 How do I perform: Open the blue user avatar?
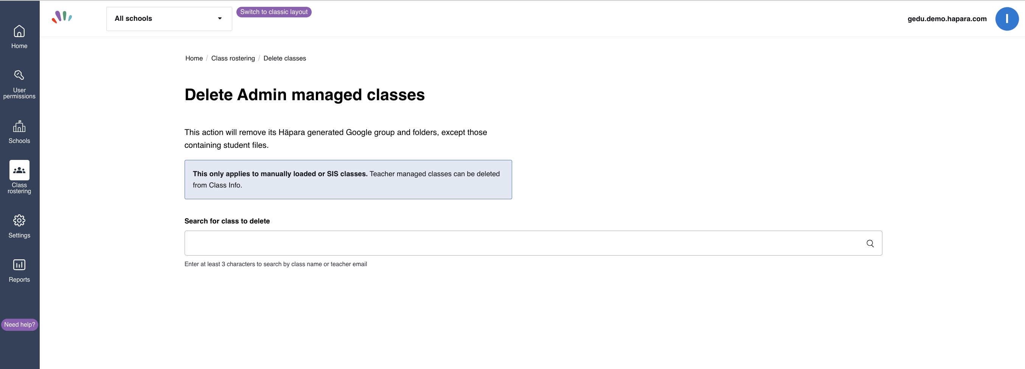pos(1007,19)
